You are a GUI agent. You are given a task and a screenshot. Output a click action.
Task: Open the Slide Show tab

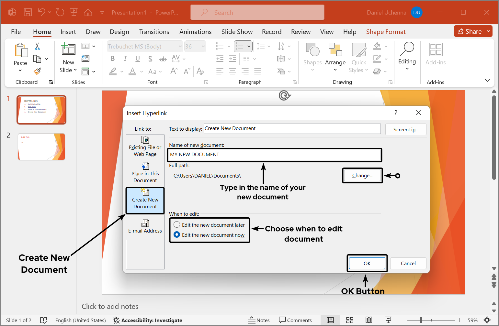(237, 32)
